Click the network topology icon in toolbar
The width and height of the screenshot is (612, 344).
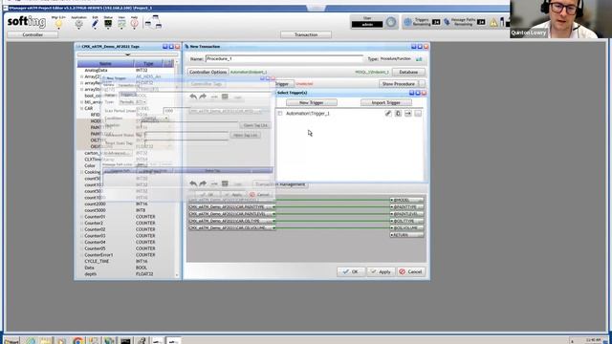(x=153, y=22)
